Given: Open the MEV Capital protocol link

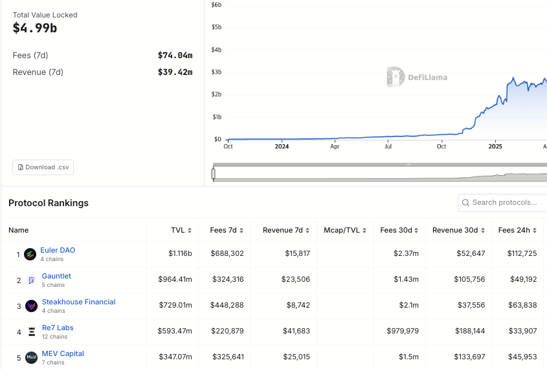Looking at the screenshot, I should click(x=63, y=353).
